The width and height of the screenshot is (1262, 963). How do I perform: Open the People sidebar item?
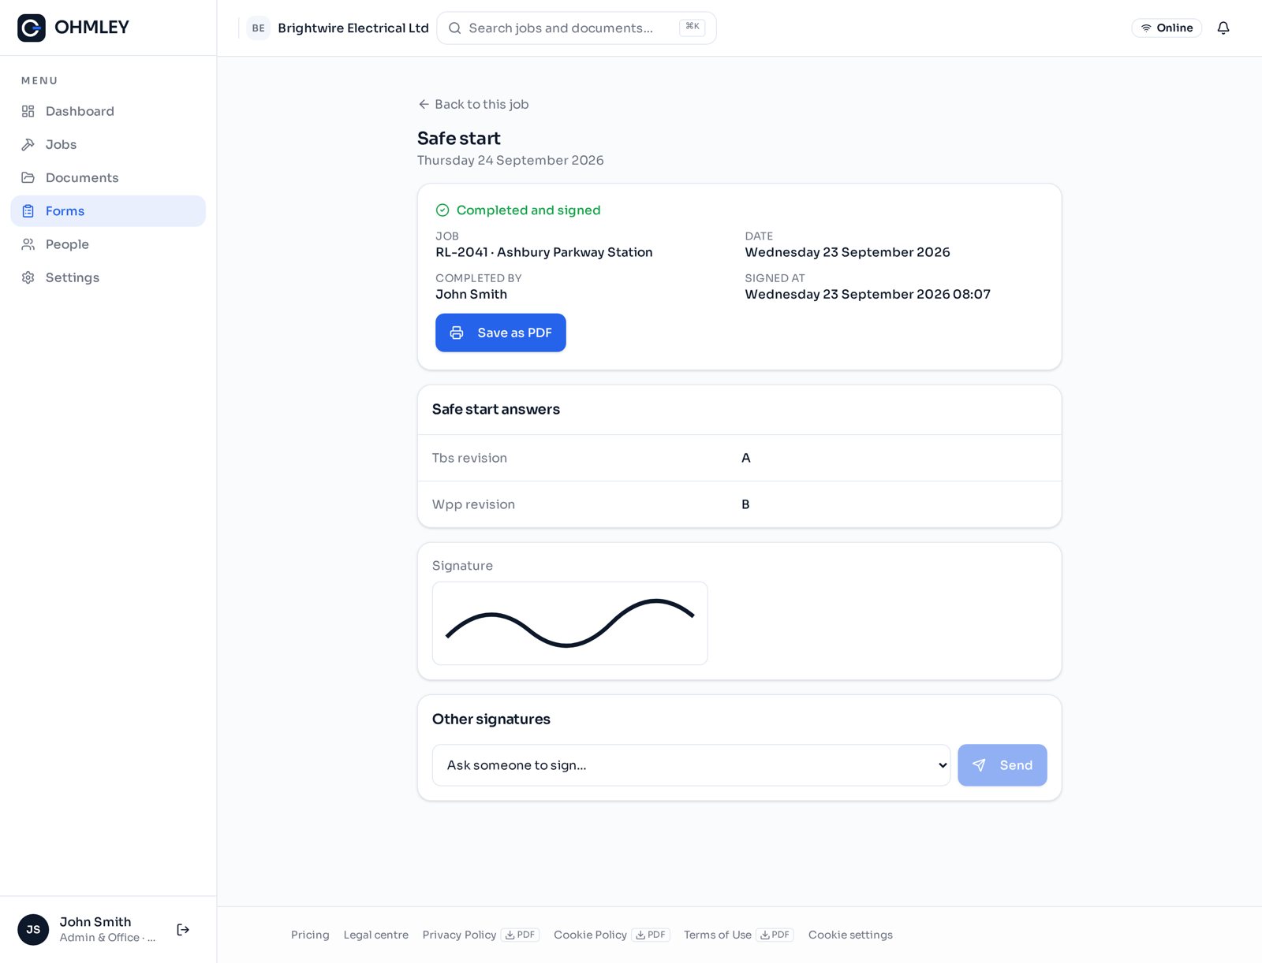click(108, 244)
